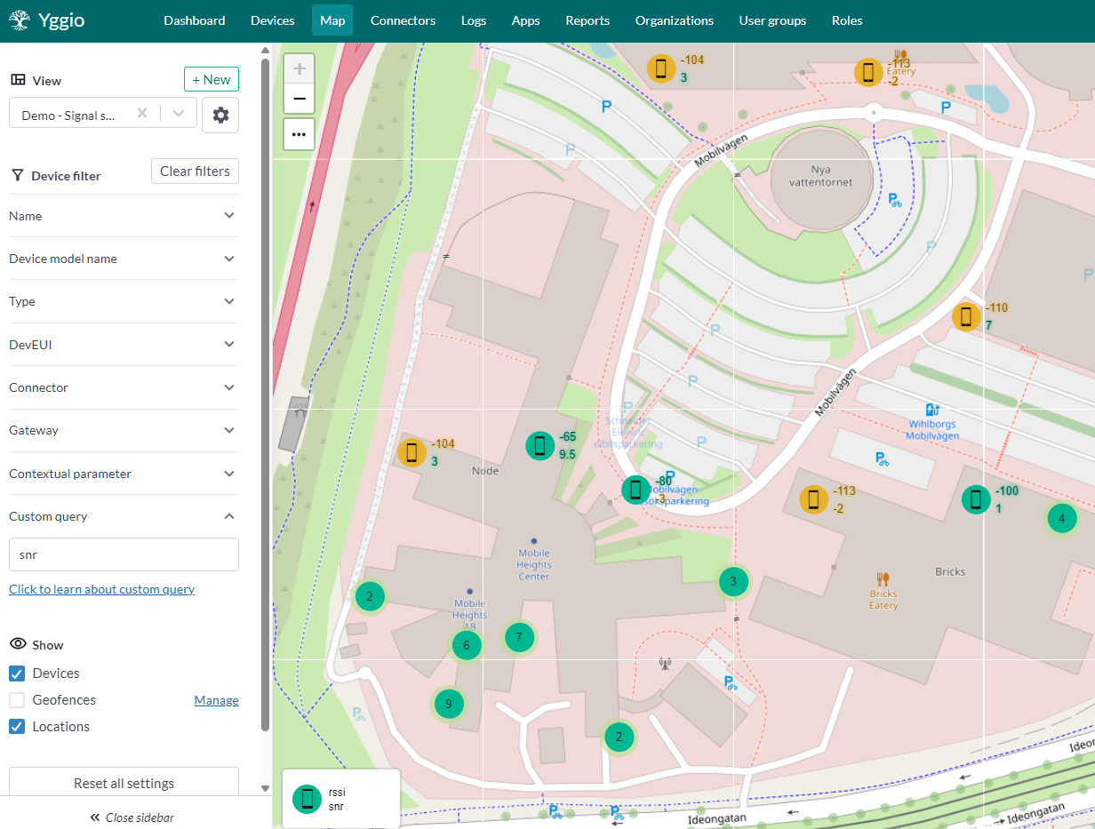Click the green cluster marker labeled 9
Screen dimensions: 1095x829
tap(449, 704)
